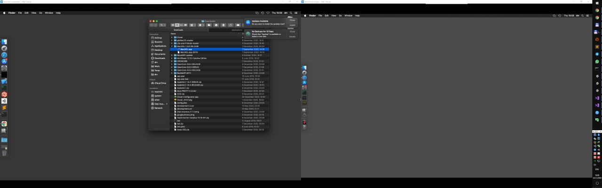This screenshot has width=602, height=188.
Task: Click App Store icon in Updates notification
Action: pos(248,22)
